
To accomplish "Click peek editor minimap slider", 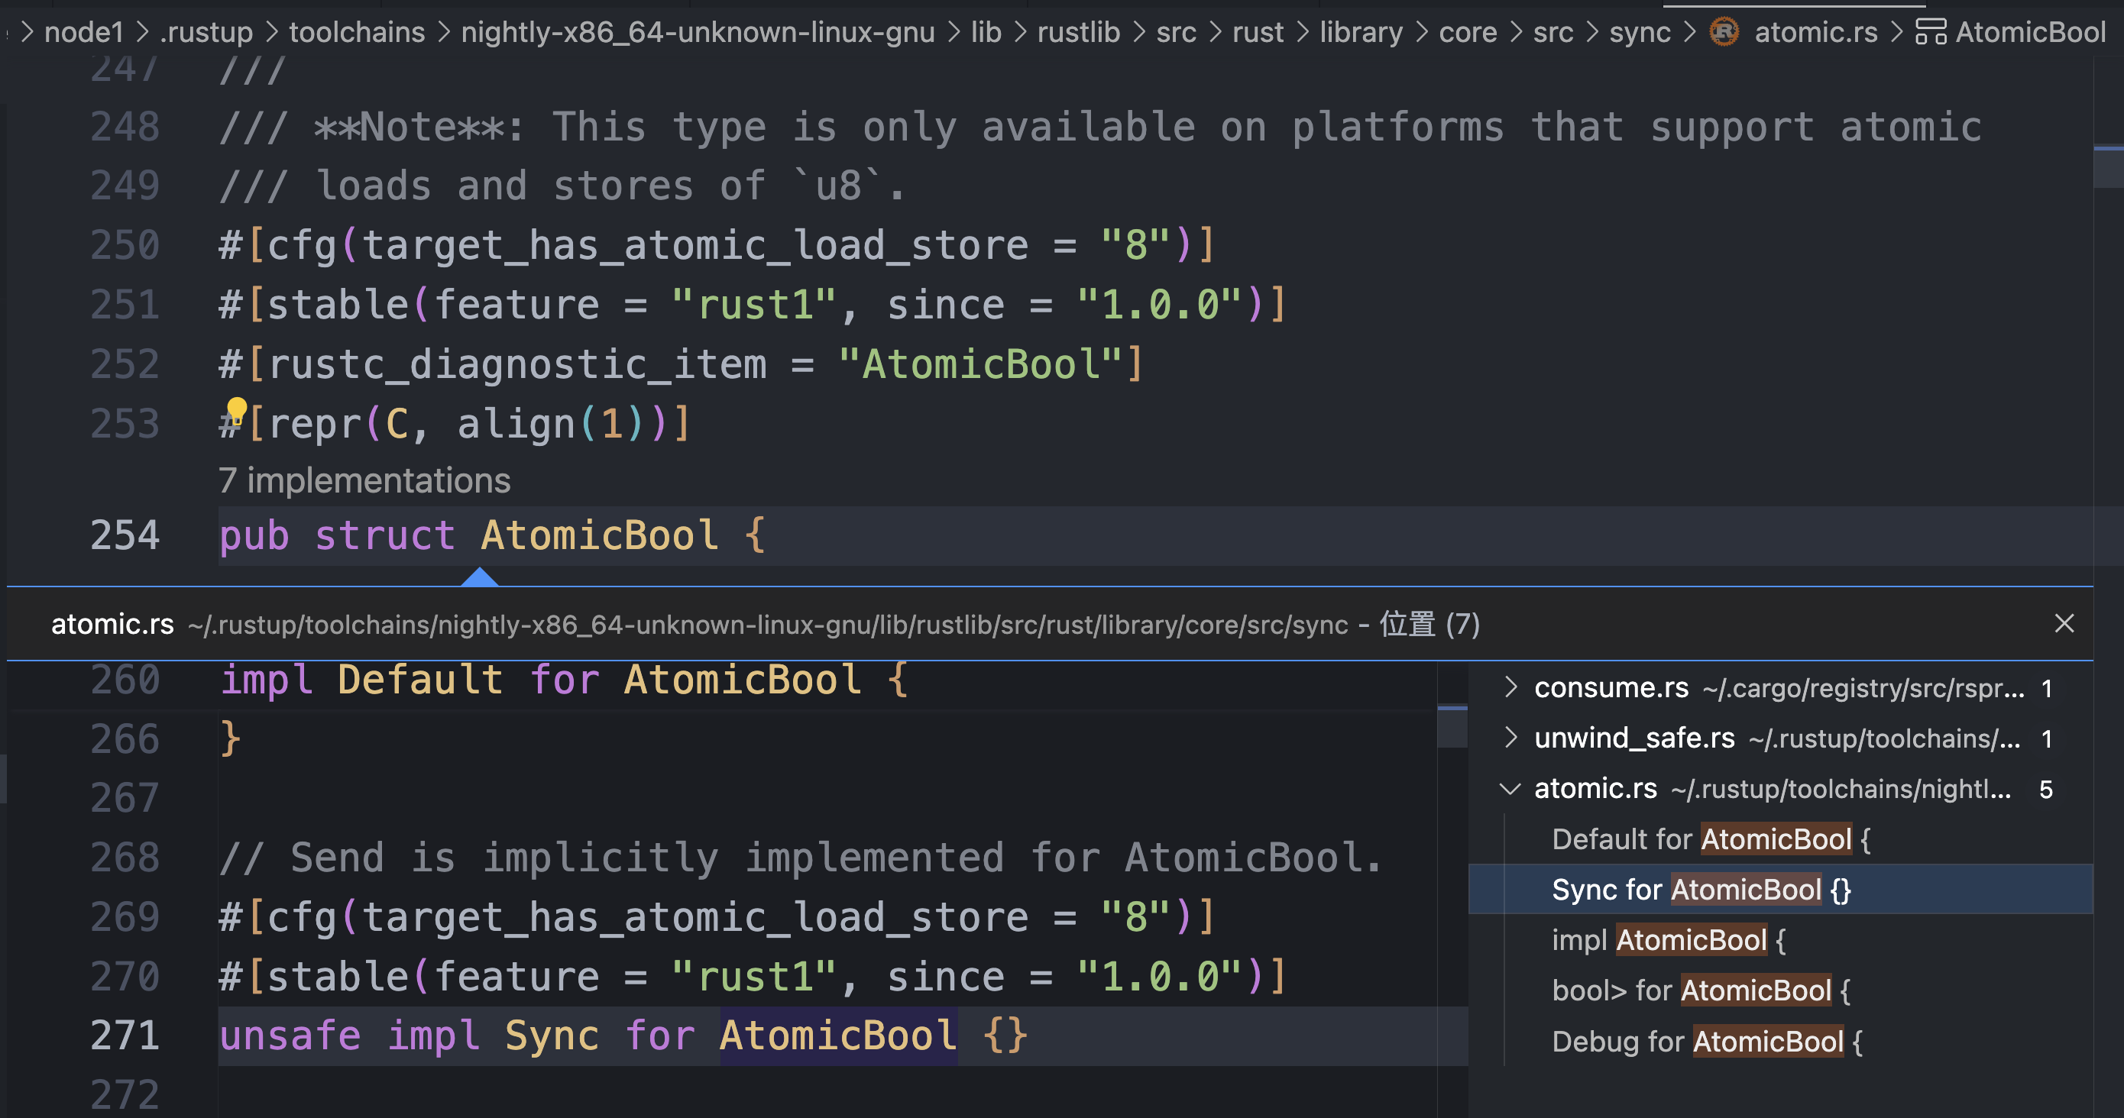I will pyautogui.click(x=1452, y=727).
